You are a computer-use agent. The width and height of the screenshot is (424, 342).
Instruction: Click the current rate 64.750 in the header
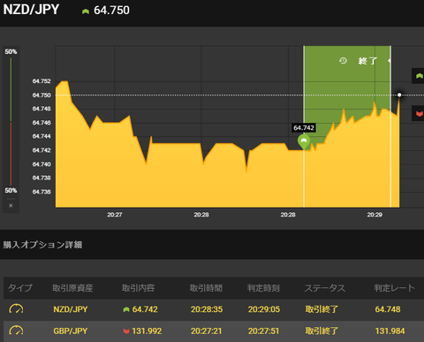tap(111, 11)
